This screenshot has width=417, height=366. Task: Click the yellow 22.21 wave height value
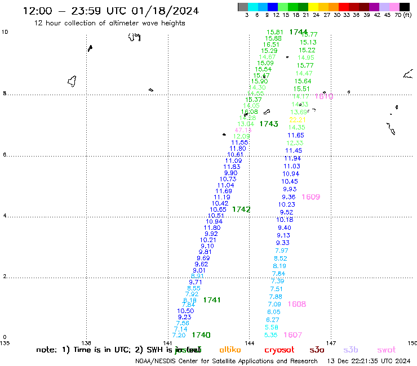coord(298,120)
